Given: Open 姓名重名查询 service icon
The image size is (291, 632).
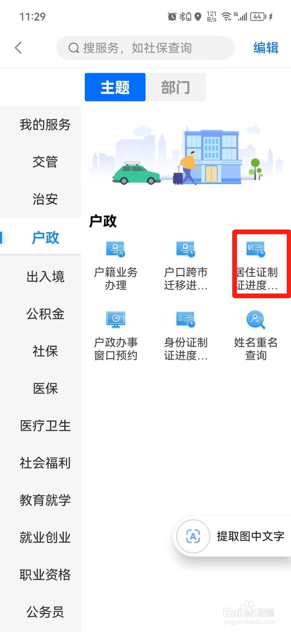Looking at the screenshot, I should (x=256, y=320).
